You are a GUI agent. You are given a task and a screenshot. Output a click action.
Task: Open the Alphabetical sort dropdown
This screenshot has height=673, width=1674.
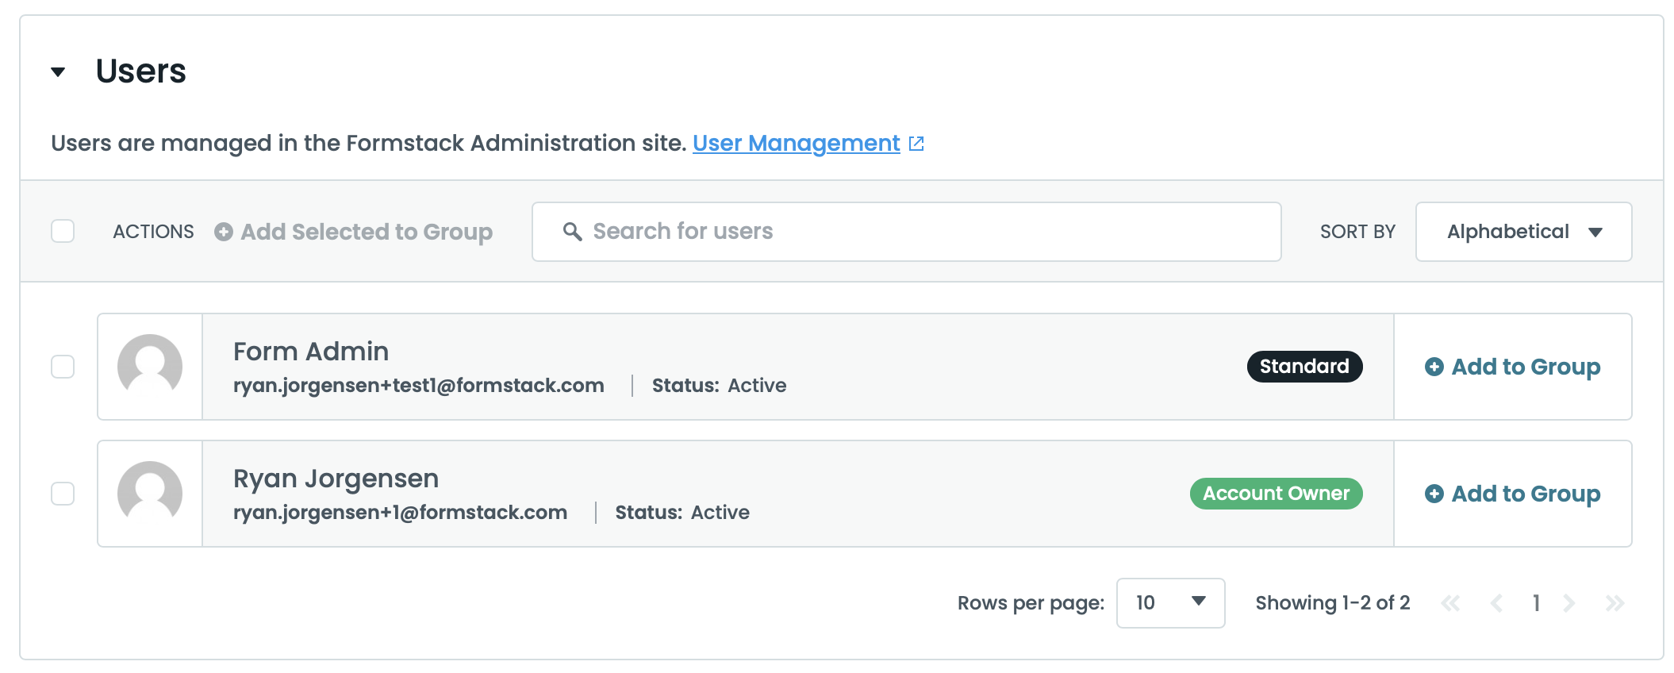click(x=1523, y=232)
